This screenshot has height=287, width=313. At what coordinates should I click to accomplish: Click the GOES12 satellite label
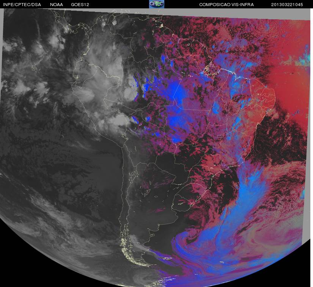[x=80, y=5]
